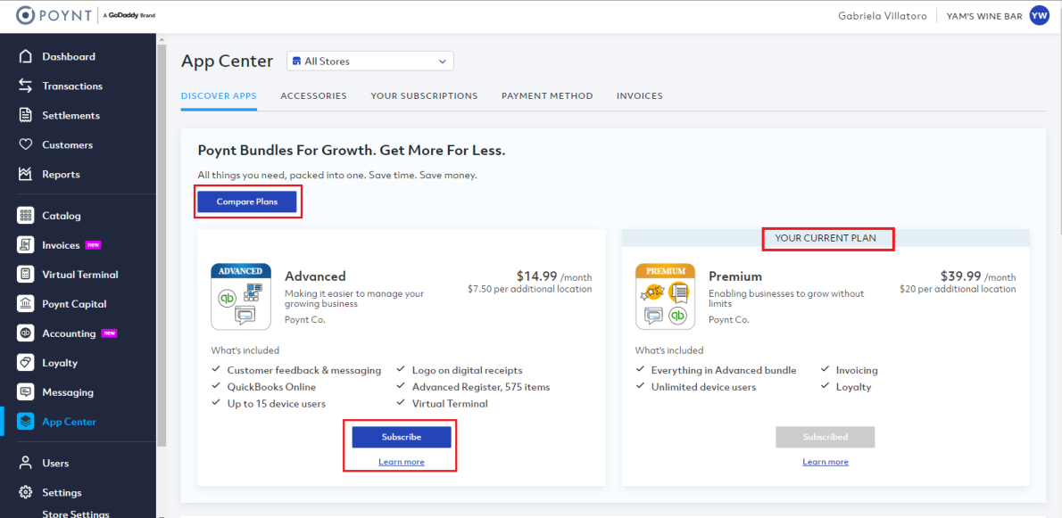The height and width of the screenshot is (518, 1062).
Task: Open Poynt Capital in the sidebar
Action: [74, 304]
